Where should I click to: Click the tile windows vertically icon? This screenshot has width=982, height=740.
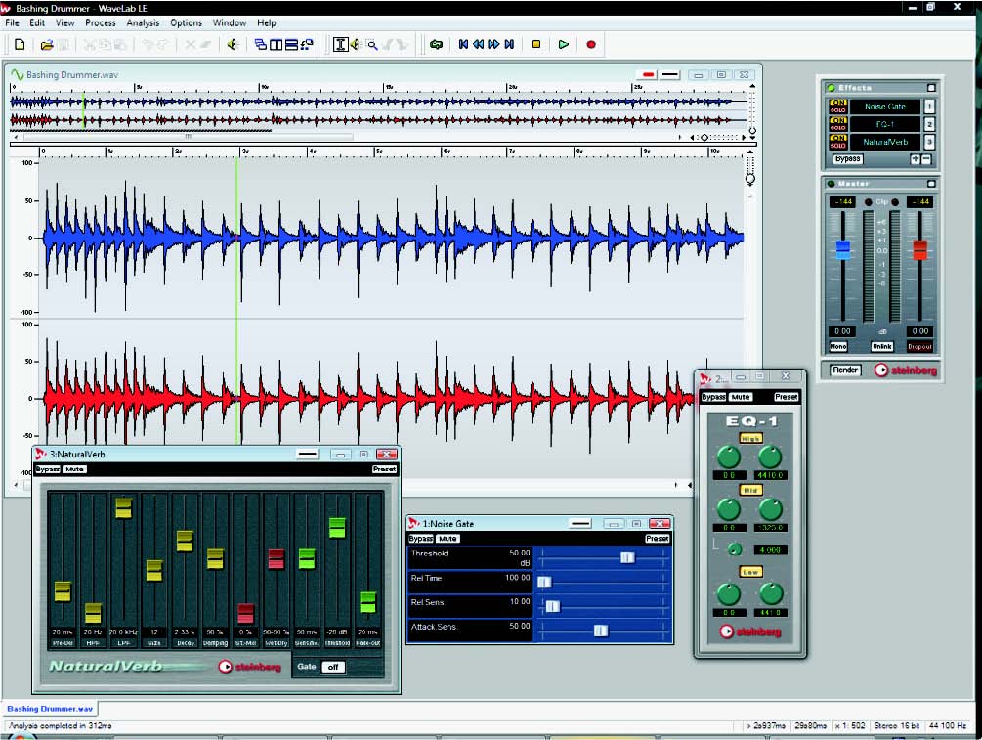[276, 45]
